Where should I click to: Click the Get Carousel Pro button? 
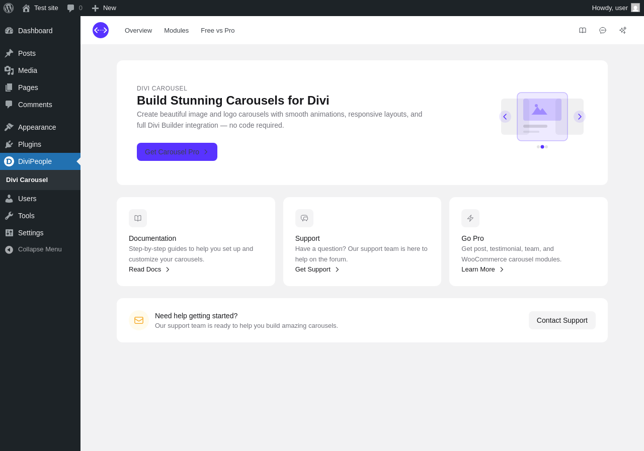[177, 152]
